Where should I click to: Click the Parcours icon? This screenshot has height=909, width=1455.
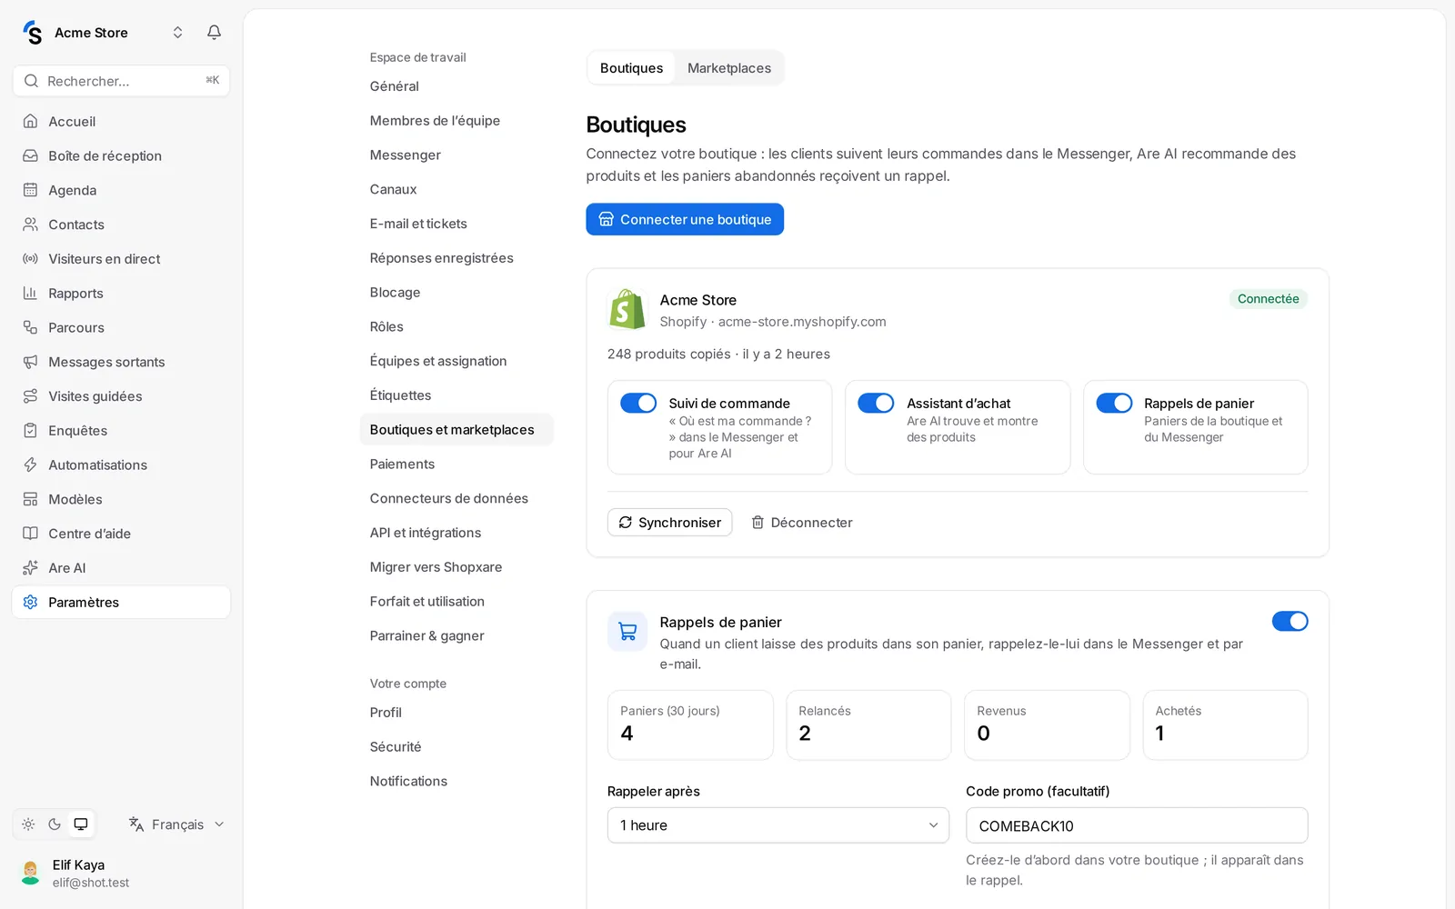coord(30,327)
